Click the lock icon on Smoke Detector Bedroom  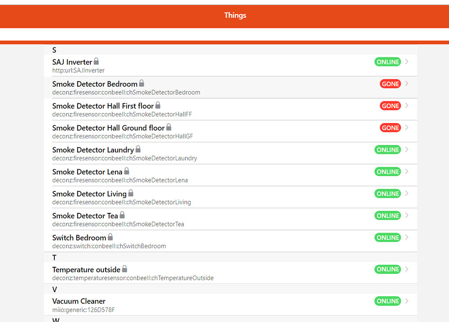click(x=141, y=83)
